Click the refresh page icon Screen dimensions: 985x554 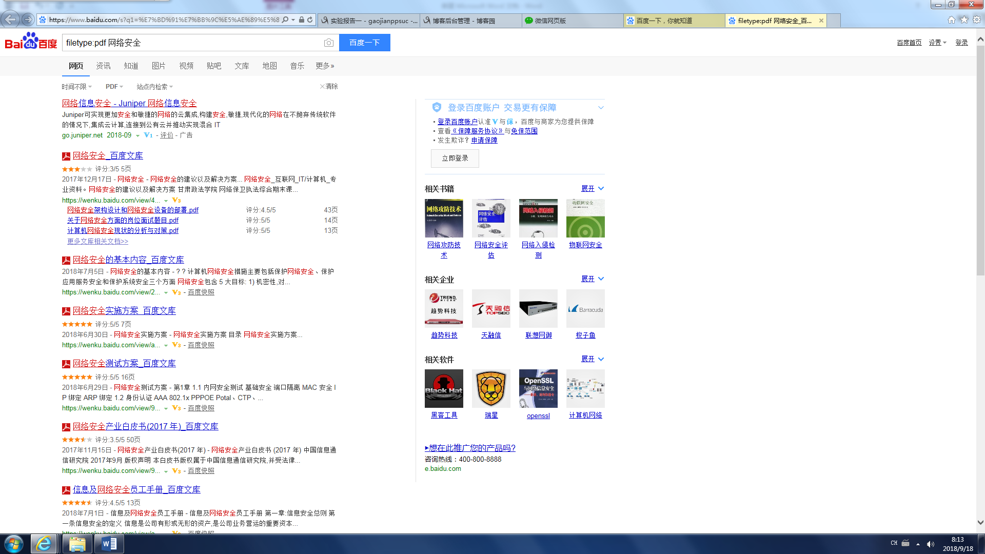click(x=310, y=20)
